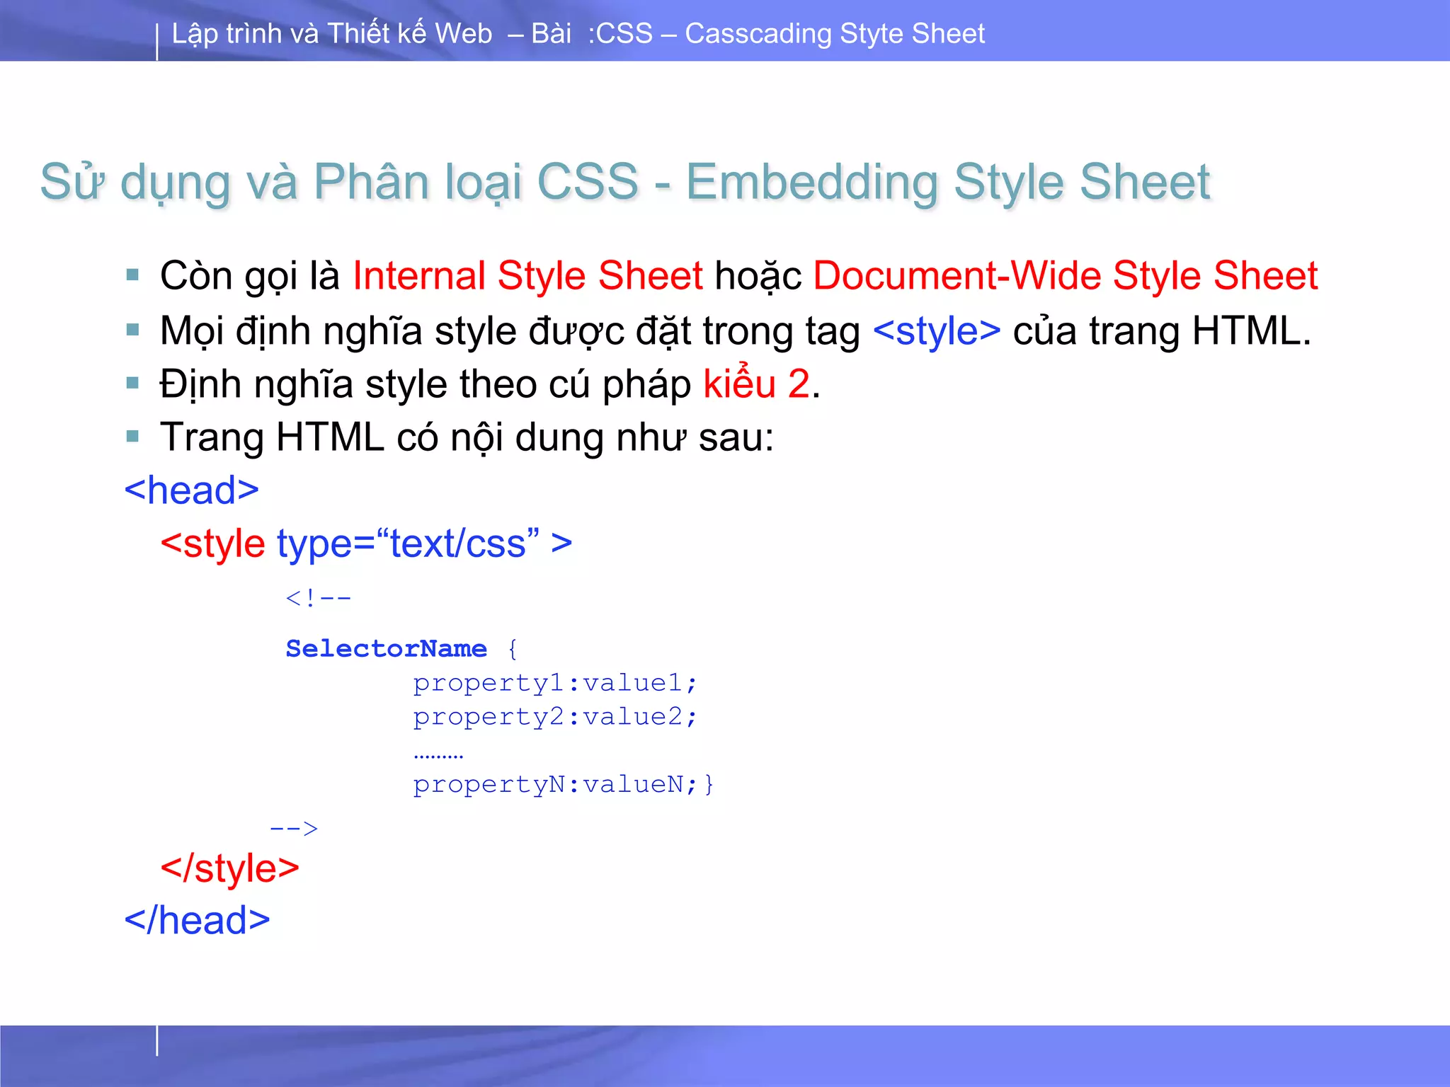Click the slide header text 'Lập trình và Thiết kế Web'
The width and height of the screenshot is (1450, 1087).
click(331, 34)
